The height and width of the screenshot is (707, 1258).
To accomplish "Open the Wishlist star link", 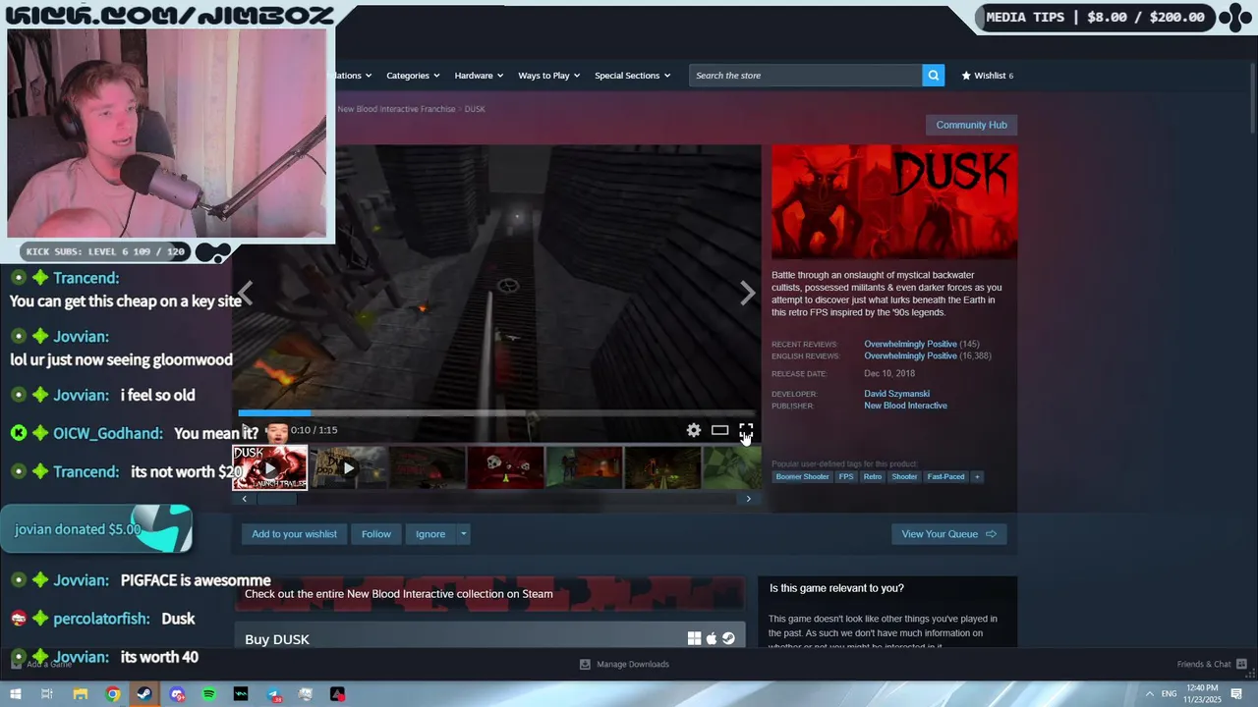I will (987, 76).
